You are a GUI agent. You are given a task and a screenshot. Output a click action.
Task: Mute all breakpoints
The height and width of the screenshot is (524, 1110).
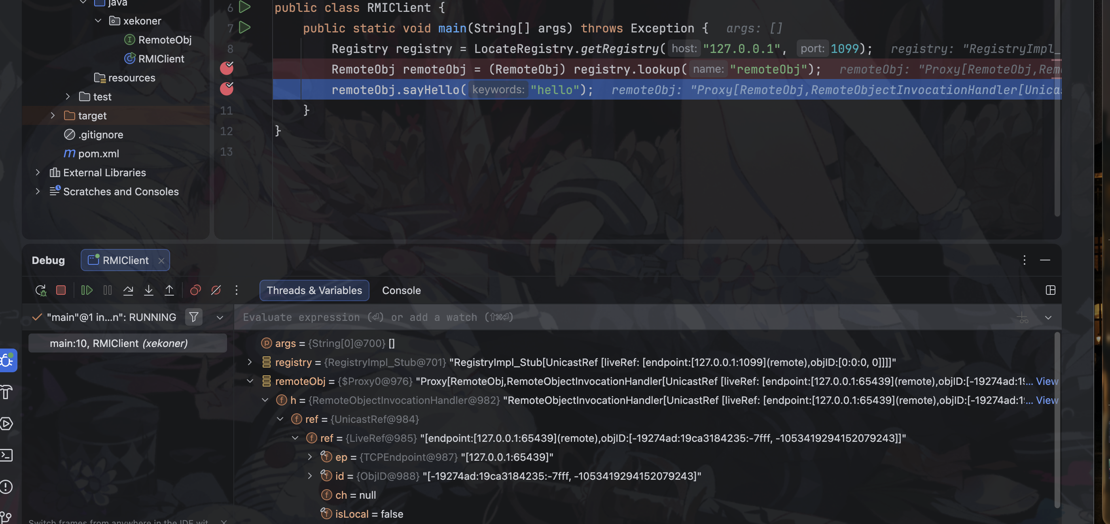[x=216, y=290]
